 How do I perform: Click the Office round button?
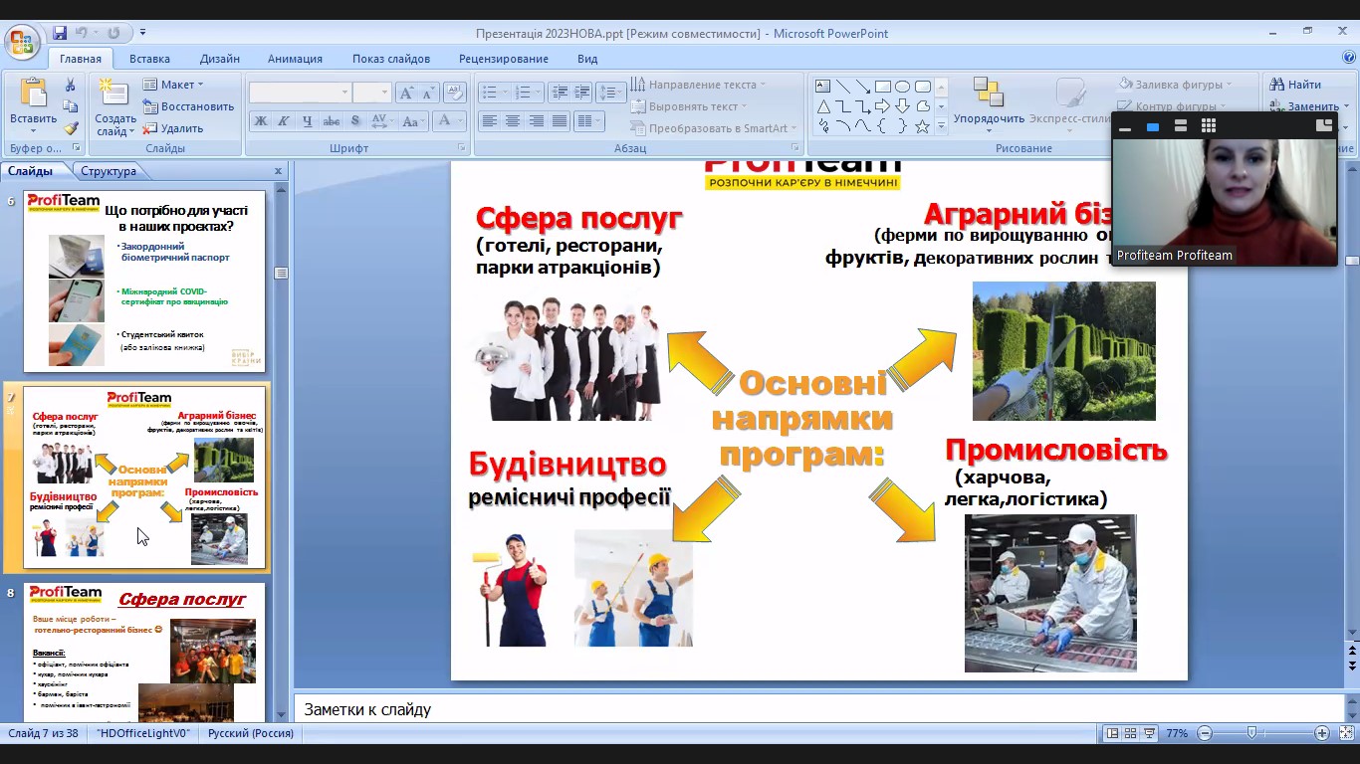[x=20, y=42]
